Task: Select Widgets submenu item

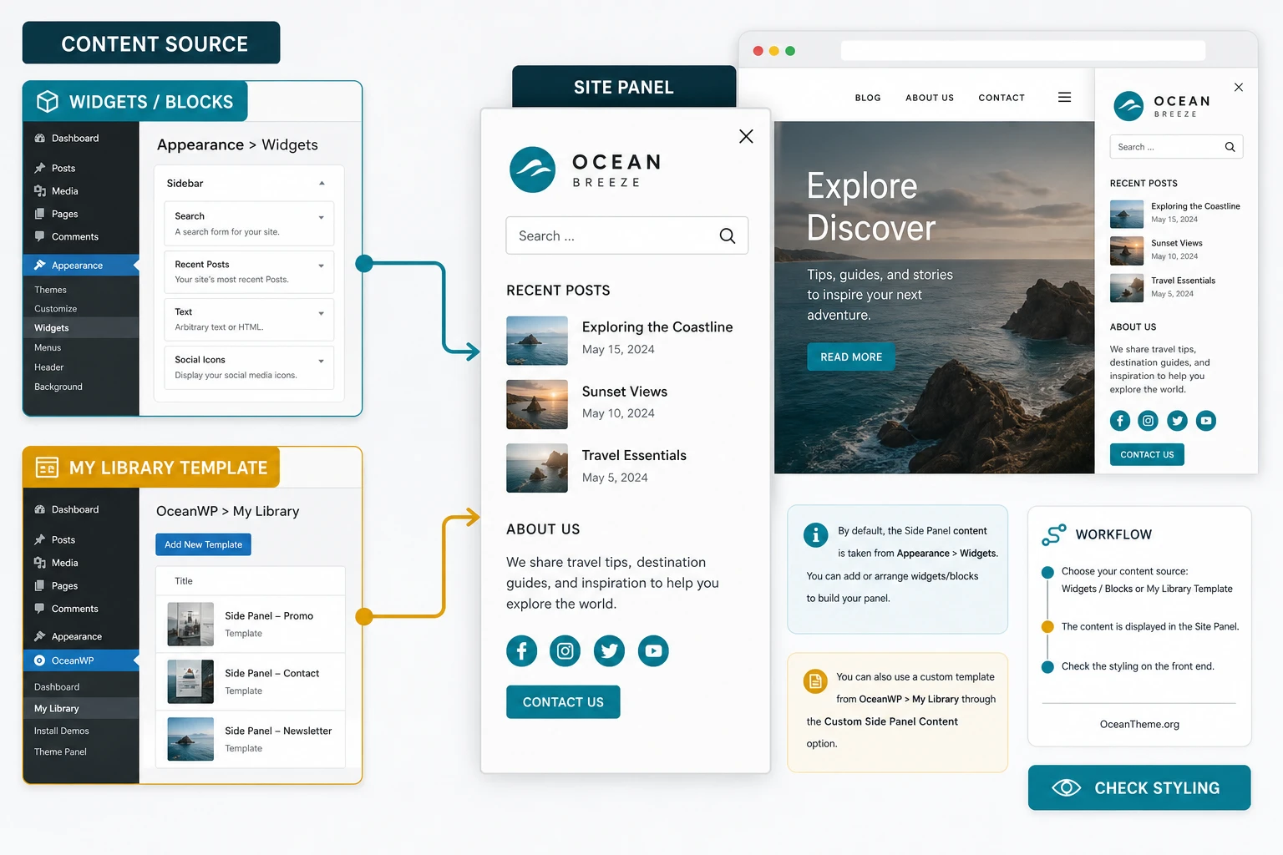Action: tap(81, 328)
